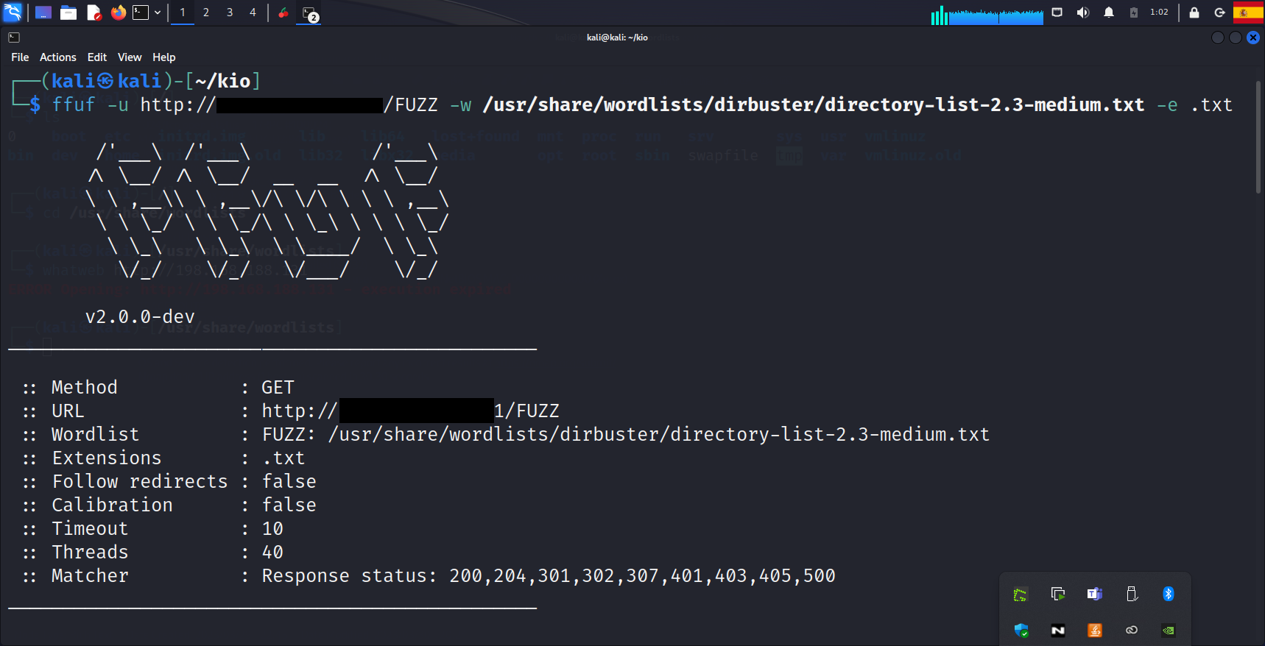
Task: Click the log out button
Action: click(x=1219, y=13)
